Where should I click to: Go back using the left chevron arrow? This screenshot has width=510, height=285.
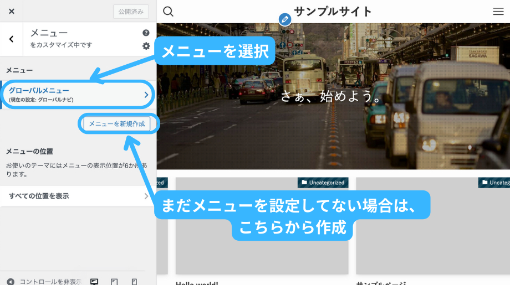point(12,39)
